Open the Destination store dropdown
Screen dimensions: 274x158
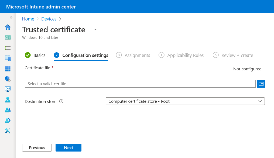[x=185, y=101]
